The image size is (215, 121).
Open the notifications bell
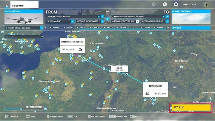coord(176,4)
